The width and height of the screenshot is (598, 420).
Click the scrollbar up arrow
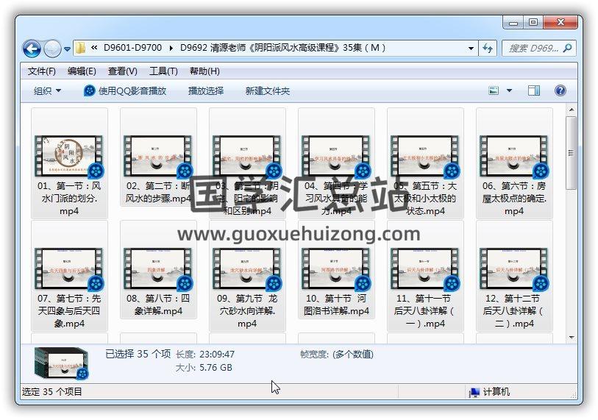pyautogui.click(x=572, y=110)
